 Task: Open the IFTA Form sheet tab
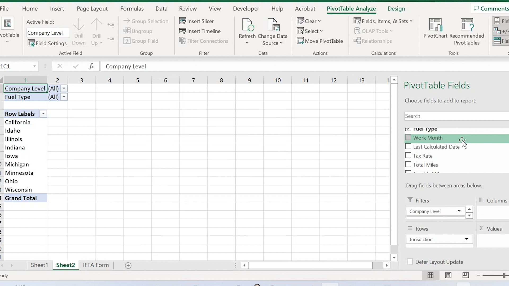(96, 265)
